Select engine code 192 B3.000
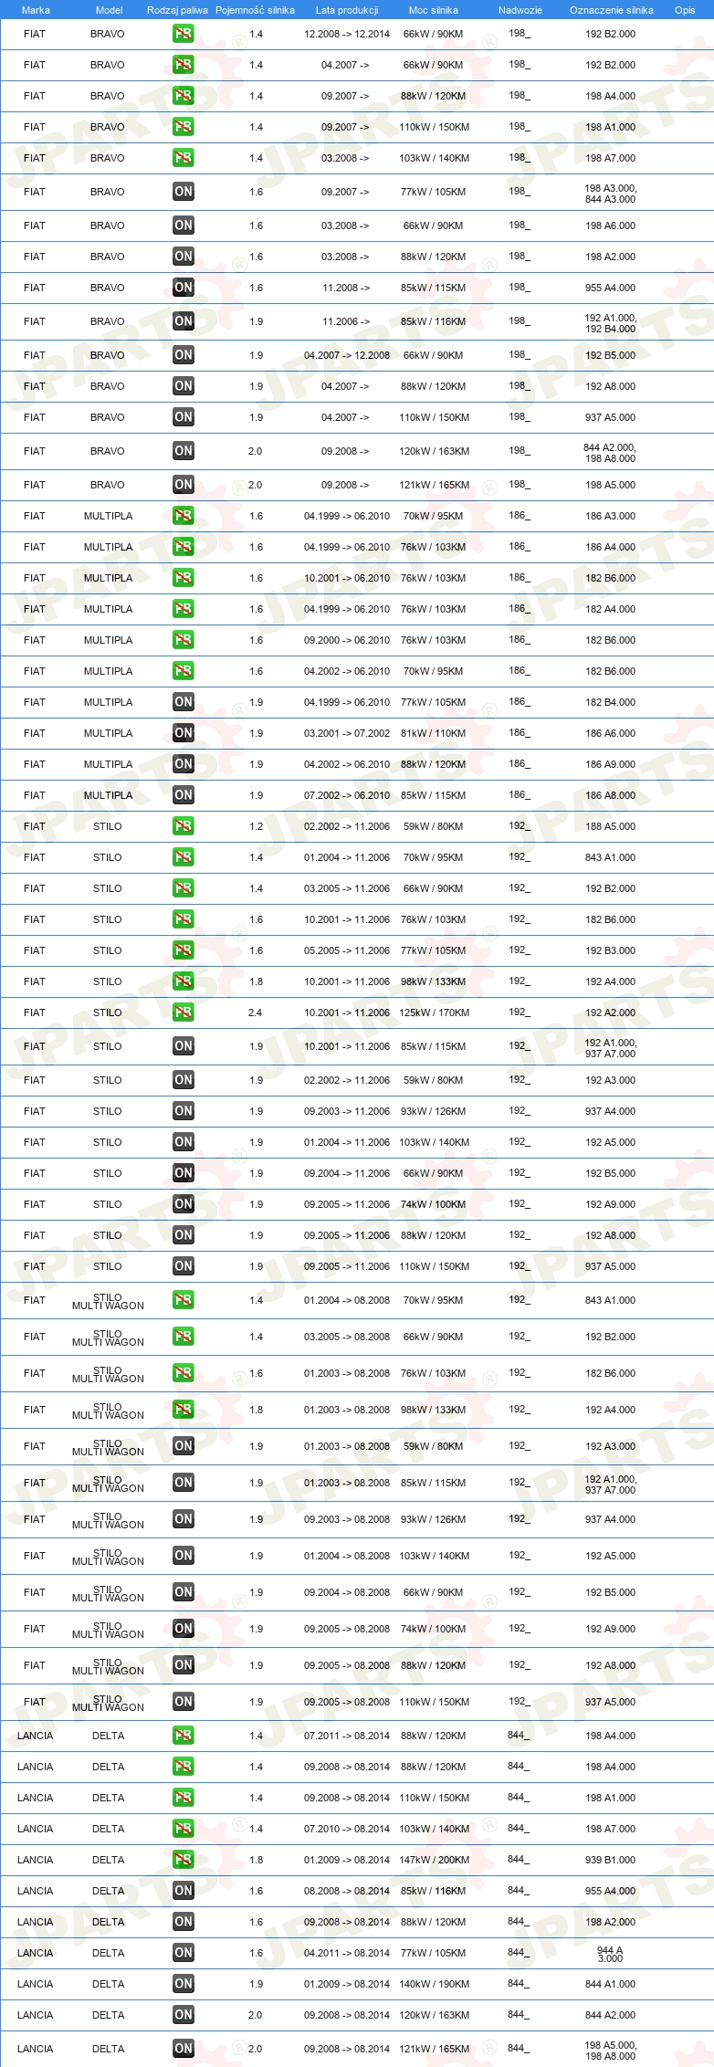This screenshot has height=2067, width=714. [x=610, y=950]
